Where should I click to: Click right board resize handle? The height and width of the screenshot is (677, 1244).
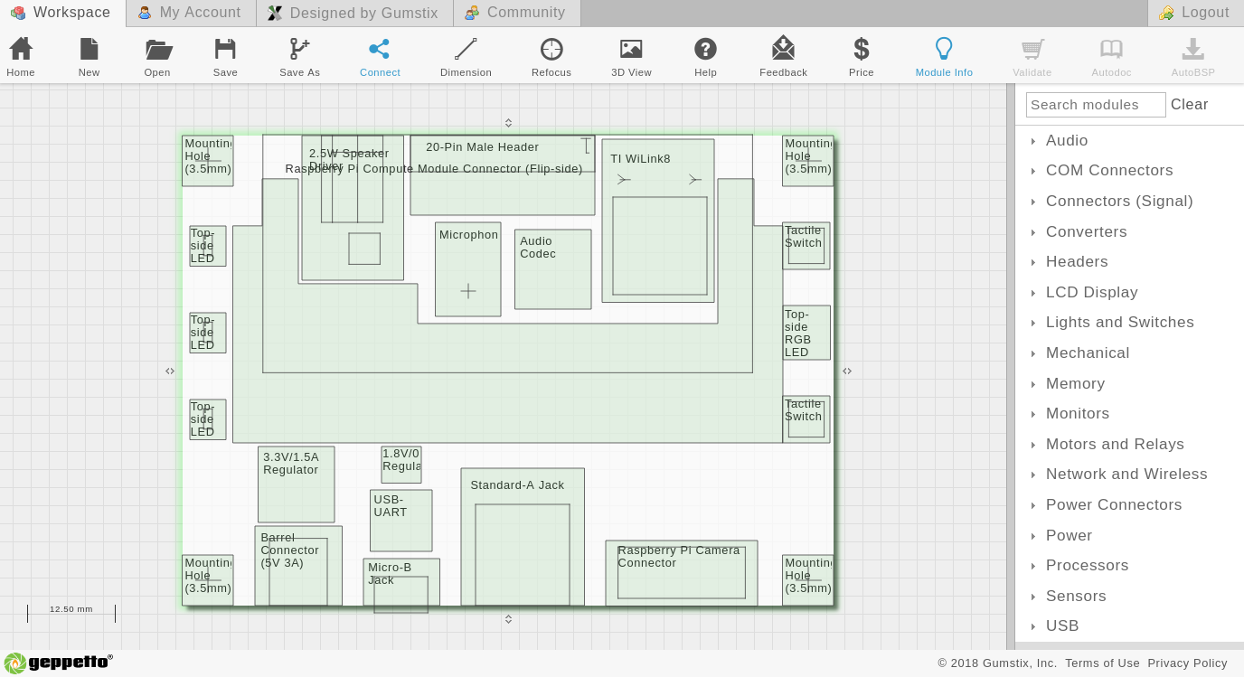(847, 371)
